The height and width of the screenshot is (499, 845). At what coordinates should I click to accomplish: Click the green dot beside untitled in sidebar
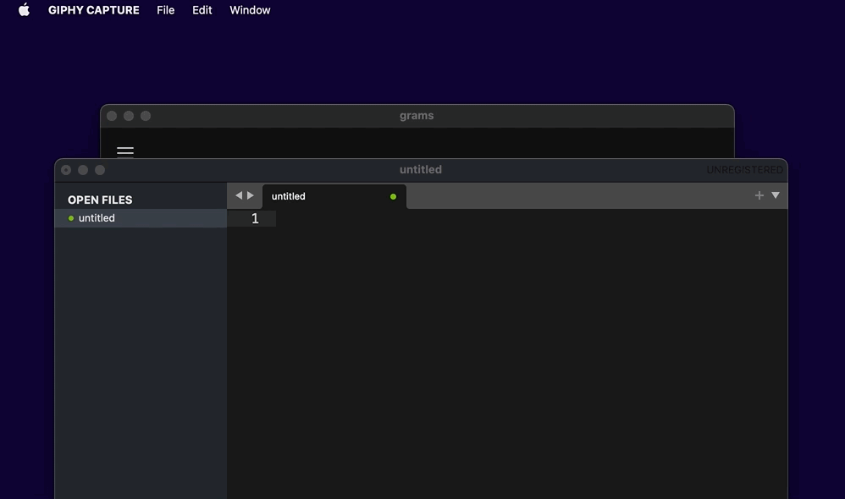point(71,218)
